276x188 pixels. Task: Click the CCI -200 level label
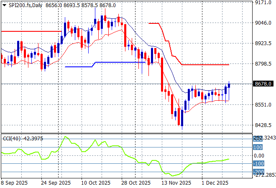point(258,172)
